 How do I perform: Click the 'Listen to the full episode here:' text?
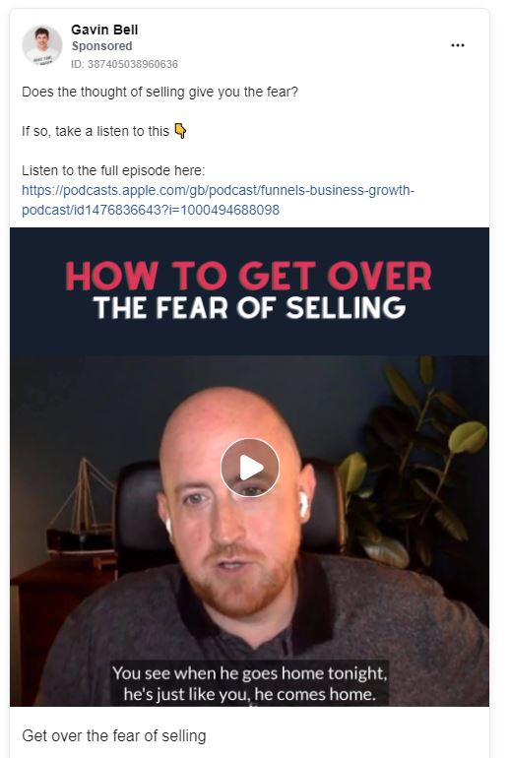113,170
